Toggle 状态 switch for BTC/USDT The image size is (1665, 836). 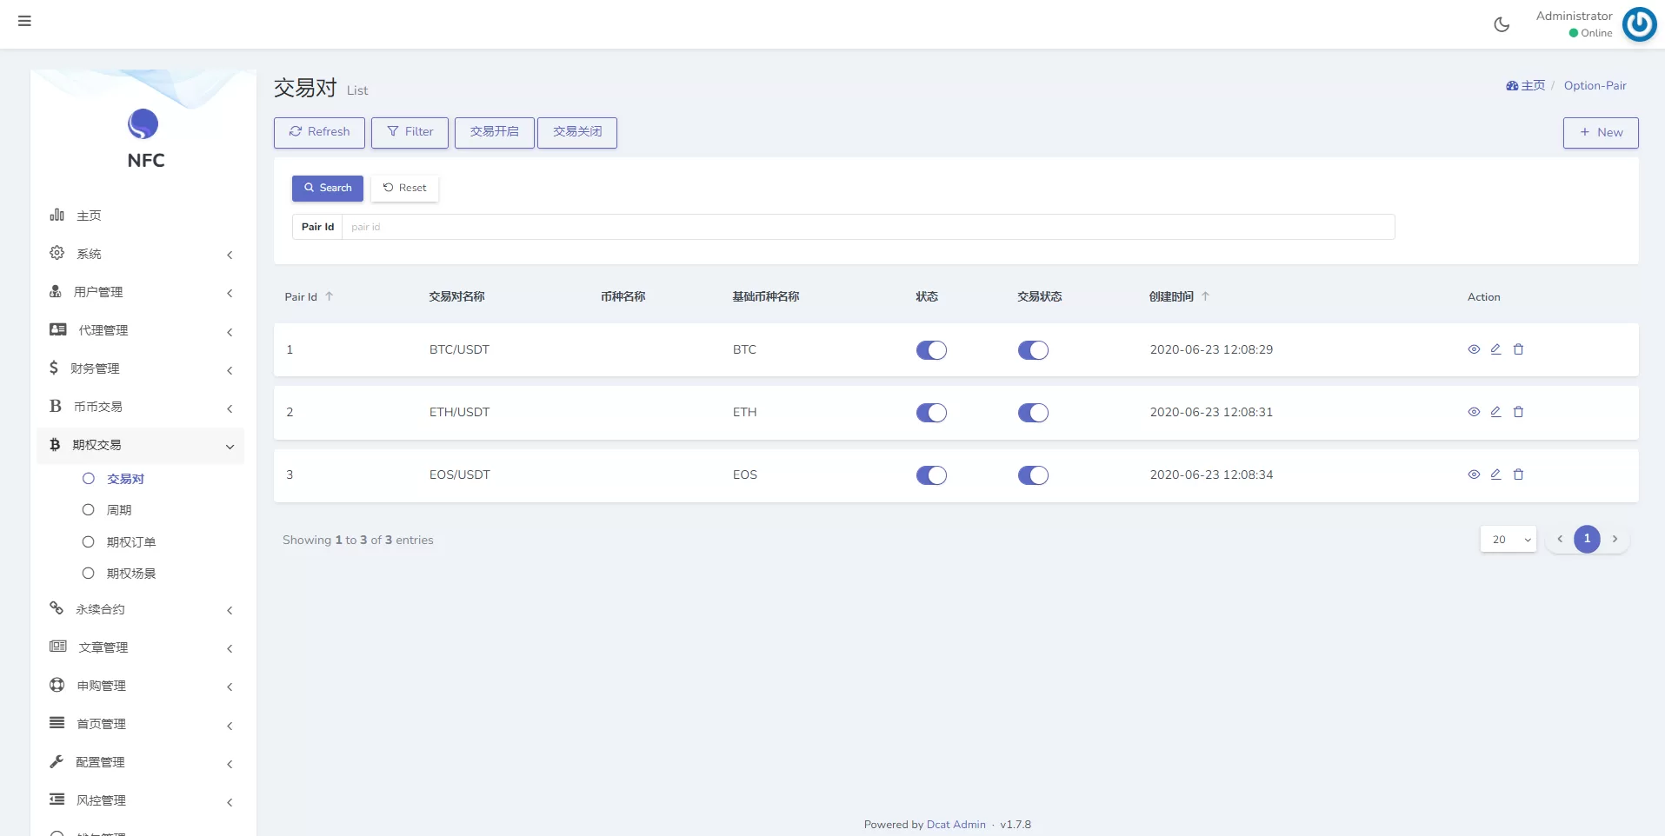(x=931, y=350)
